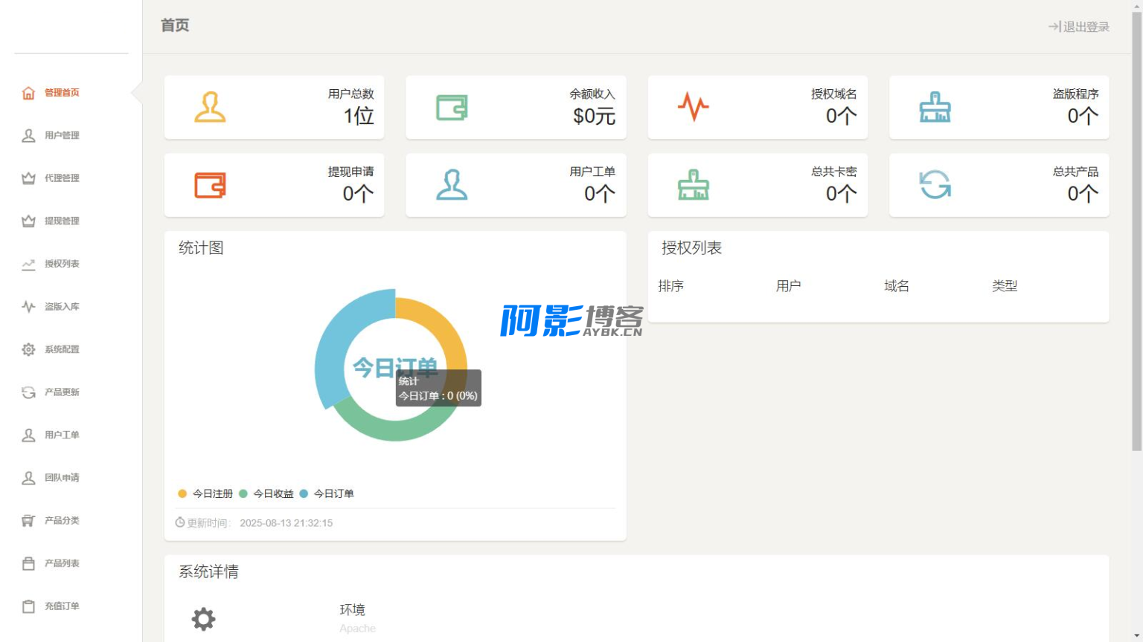Click the clipboard icon beside 充值订单
This screenshot has width=1143, height=642.
pos(28,606)
